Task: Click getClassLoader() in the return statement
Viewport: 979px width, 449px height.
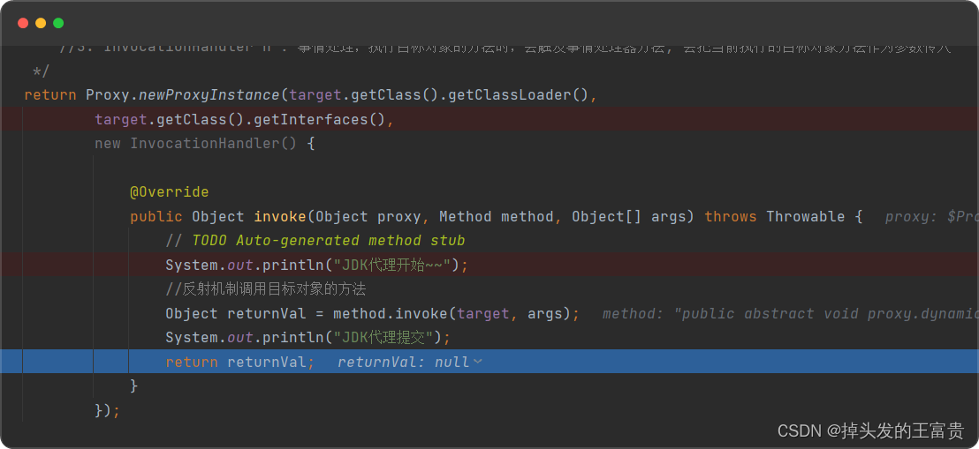Action: pyautogui.click(x=518, y=95)
